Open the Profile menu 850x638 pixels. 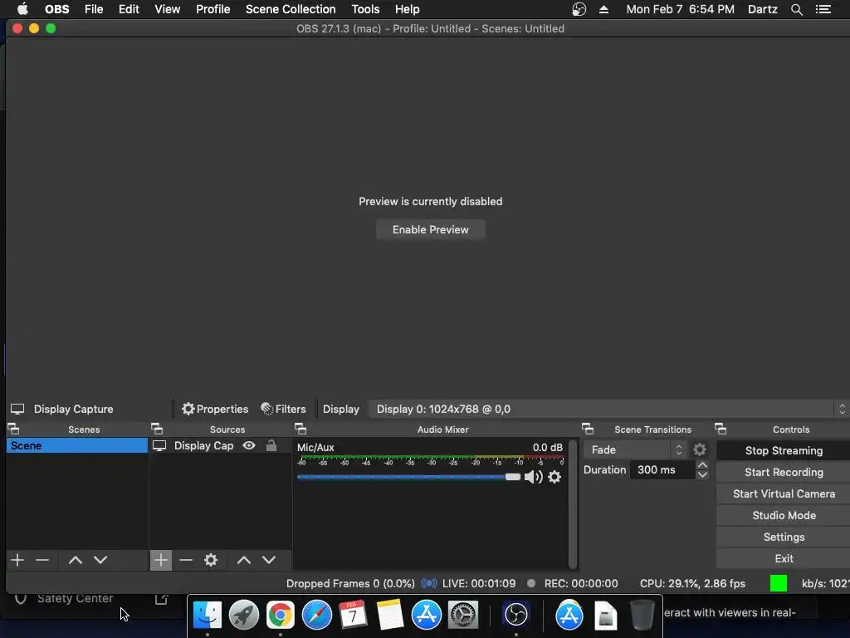(213, 9)
